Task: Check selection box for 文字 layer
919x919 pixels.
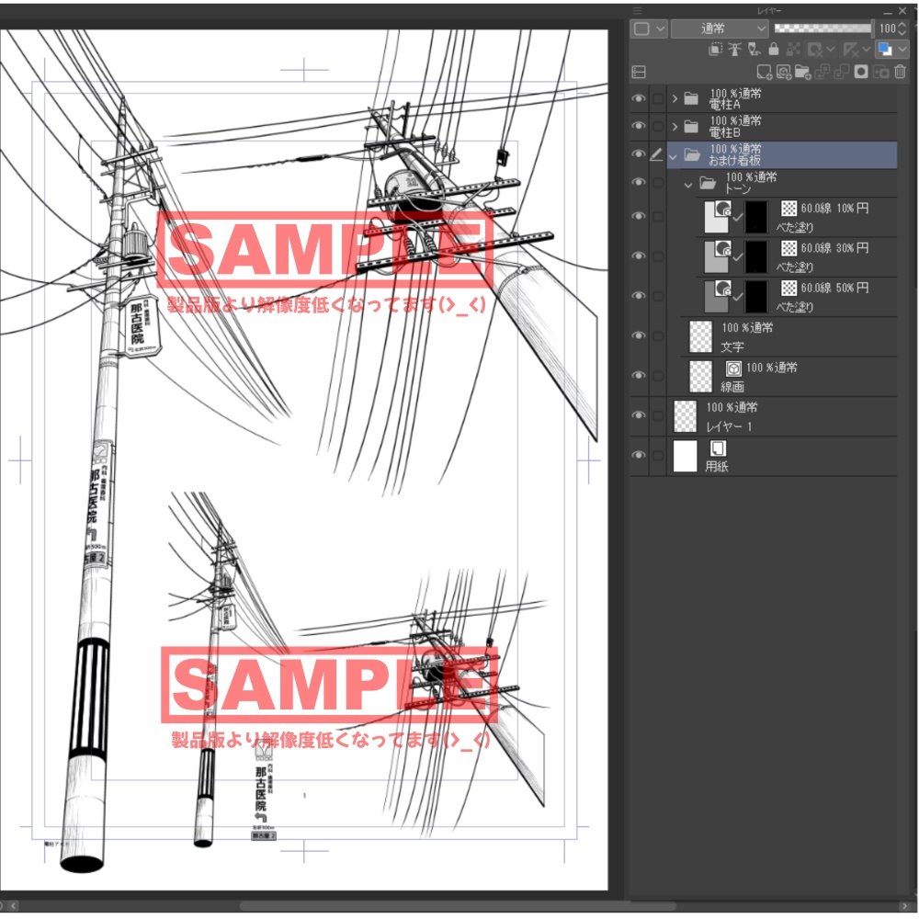Action: 658,335
